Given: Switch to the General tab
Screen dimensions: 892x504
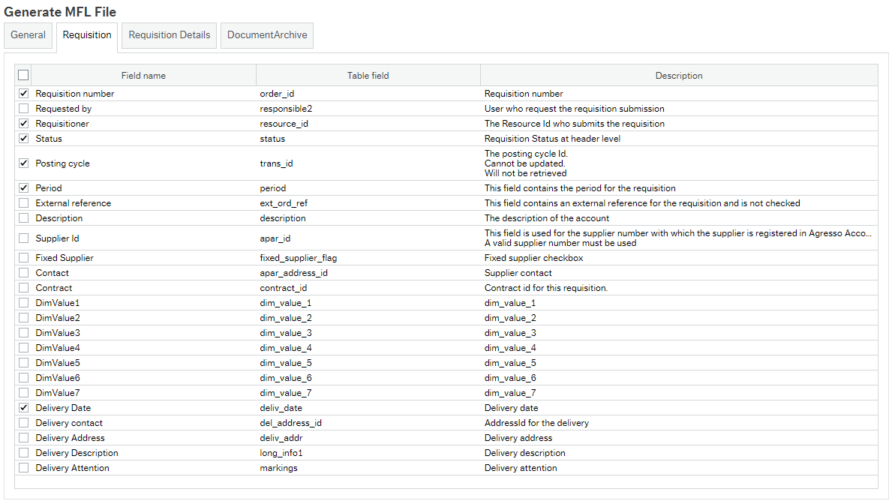Looking at the screenshot, I should click(28, 35).
